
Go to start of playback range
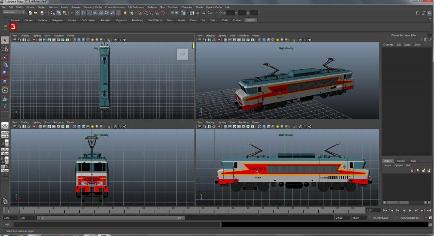pyautogui.click(x=385, y=211)
